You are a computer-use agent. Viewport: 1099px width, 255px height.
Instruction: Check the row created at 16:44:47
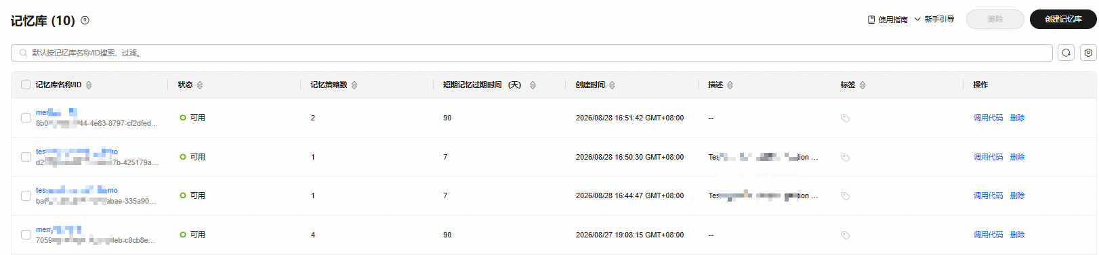click(x=26, y=195)
